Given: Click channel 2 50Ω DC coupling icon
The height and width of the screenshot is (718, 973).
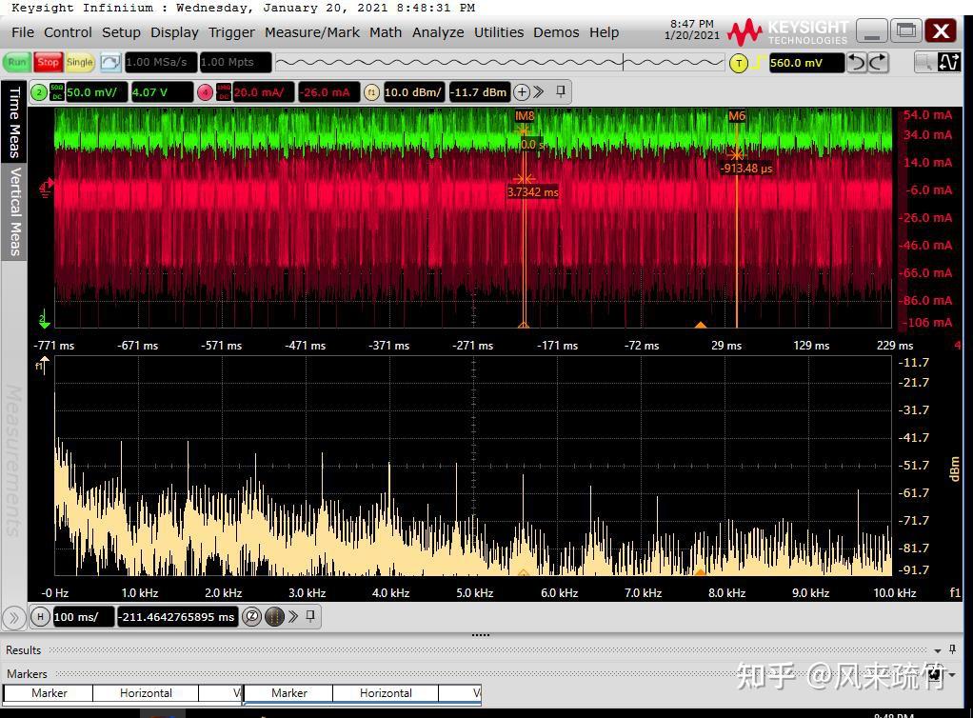Looking at the screenshot, I should [x=56, y=92].
